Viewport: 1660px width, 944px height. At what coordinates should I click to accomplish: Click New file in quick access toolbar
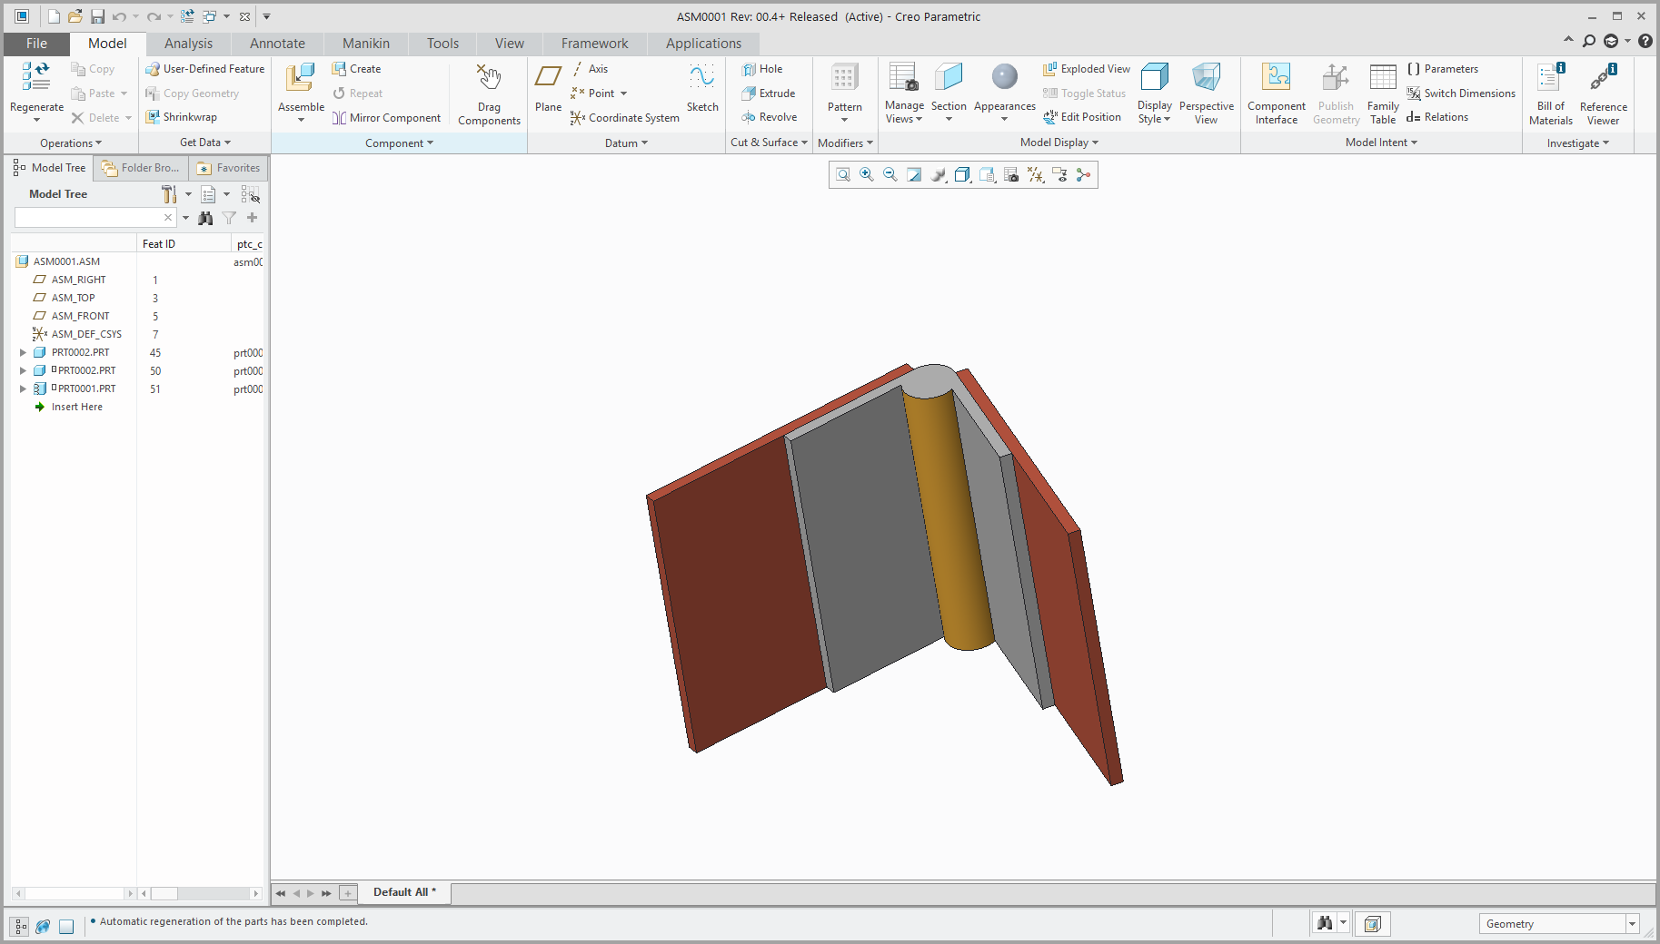(x=55, y=16)
